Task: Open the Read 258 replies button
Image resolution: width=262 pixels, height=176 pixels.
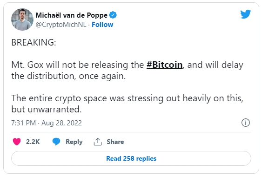Action: tap(131, 158)
